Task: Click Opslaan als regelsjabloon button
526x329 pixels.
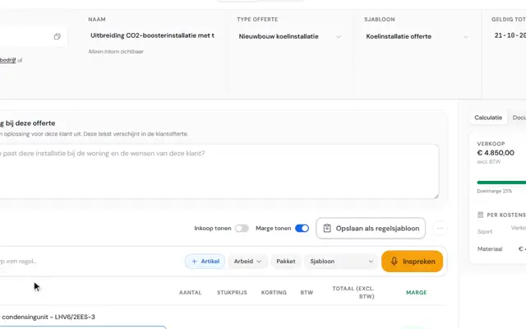Action: [x=371, y=229]
